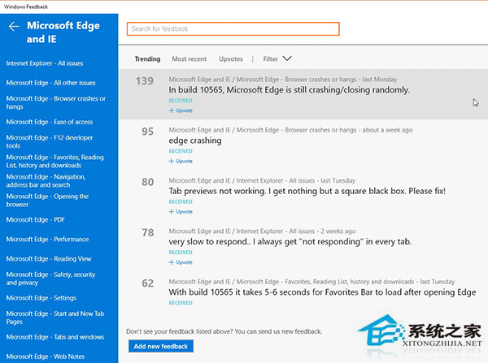Select Microsoft Edge - Tabs and windows
Image resolution: width=488 pixels, height=363 pixels.
click(55, 337)
